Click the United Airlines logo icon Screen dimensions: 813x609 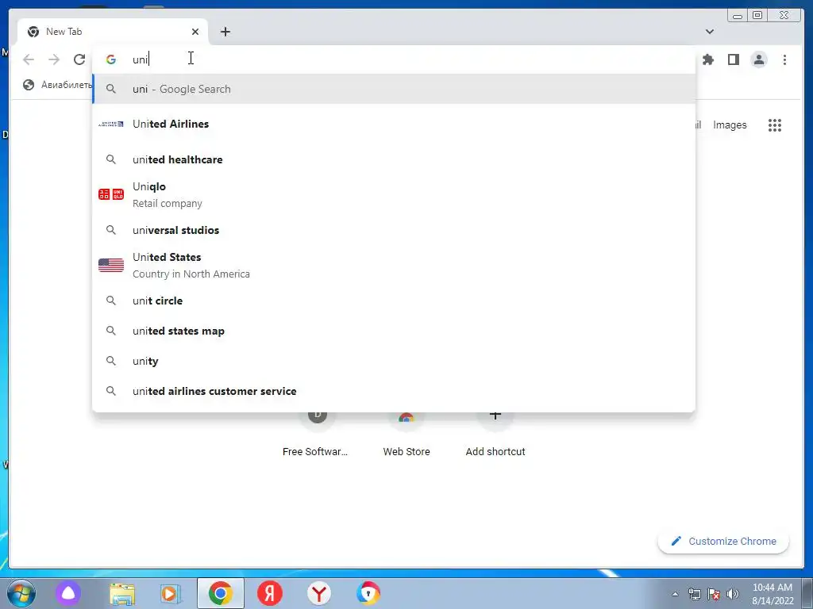(111, 124)
